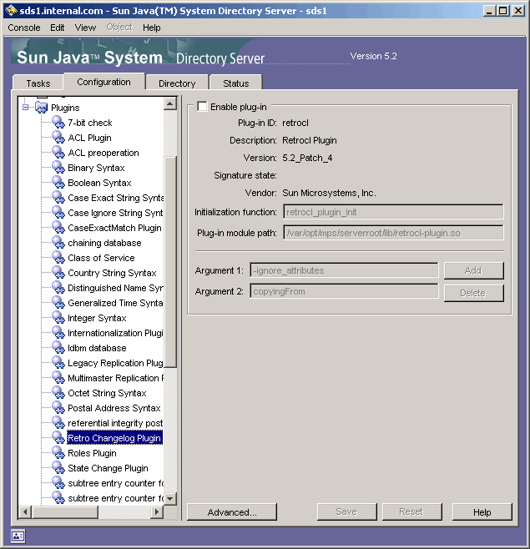Click the Roles Plugin icon

[58, 453]
